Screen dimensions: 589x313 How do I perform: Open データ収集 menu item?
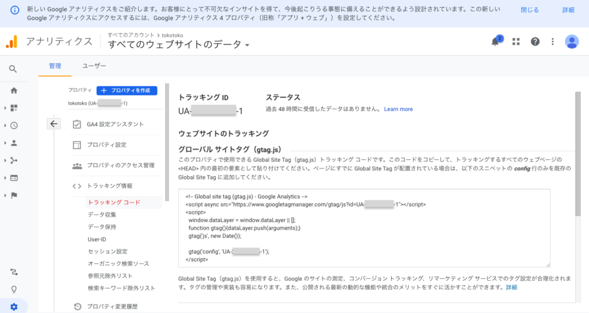point(102,215)
